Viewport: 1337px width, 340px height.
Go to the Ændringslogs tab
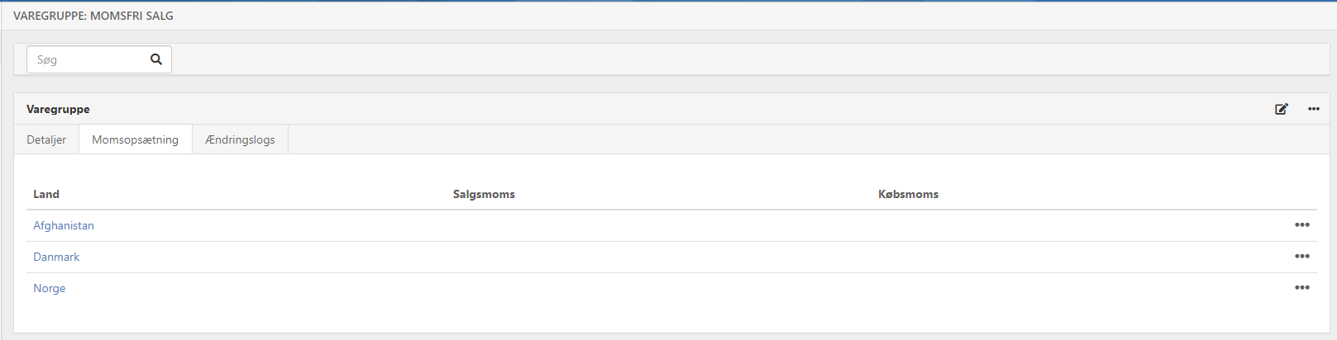click(240, 139)
